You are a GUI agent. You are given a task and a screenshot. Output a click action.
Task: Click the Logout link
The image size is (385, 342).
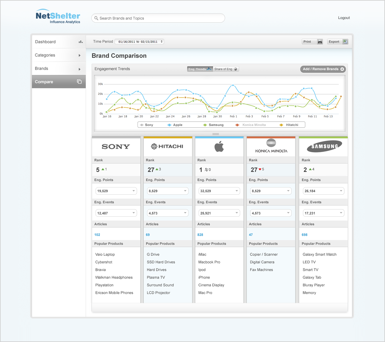pos(344,18)
